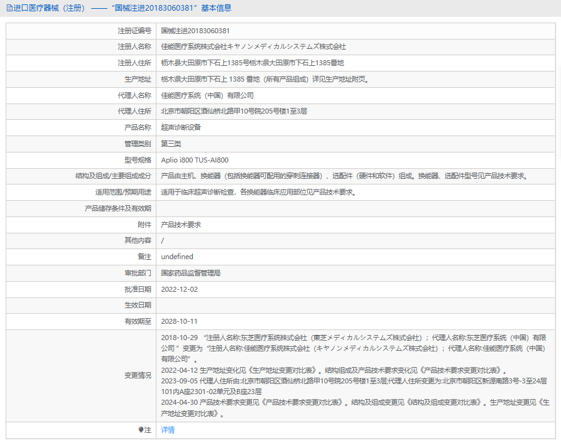Select the 2022-04-12 change record line

[334, 370]
